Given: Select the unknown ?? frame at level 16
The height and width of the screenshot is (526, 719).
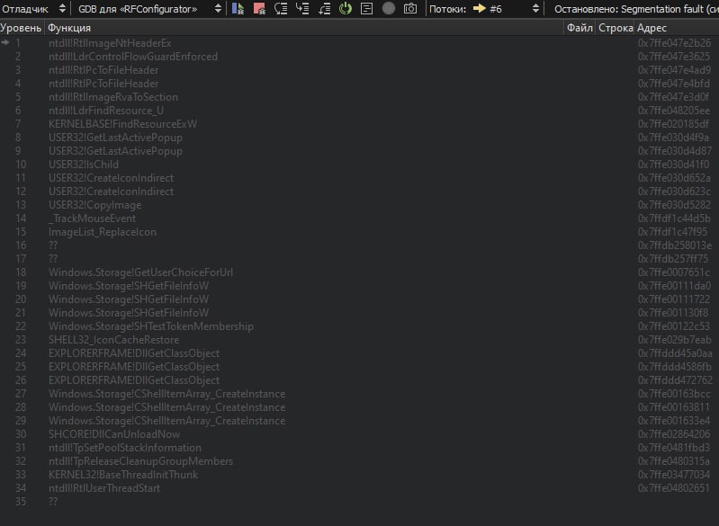Looking at the screenshot, I should pos(360,245).
